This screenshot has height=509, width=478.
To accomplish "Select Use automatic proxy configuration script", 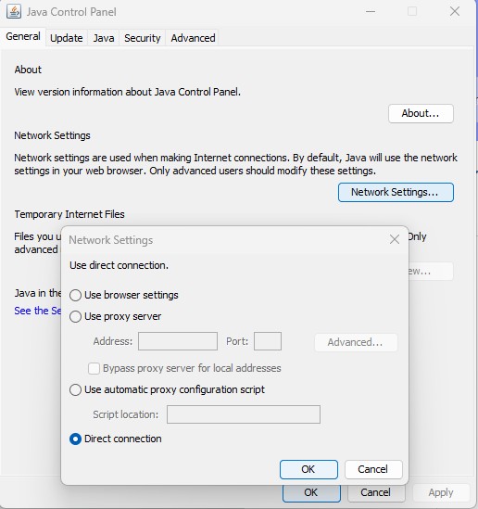I will [167, 389].
